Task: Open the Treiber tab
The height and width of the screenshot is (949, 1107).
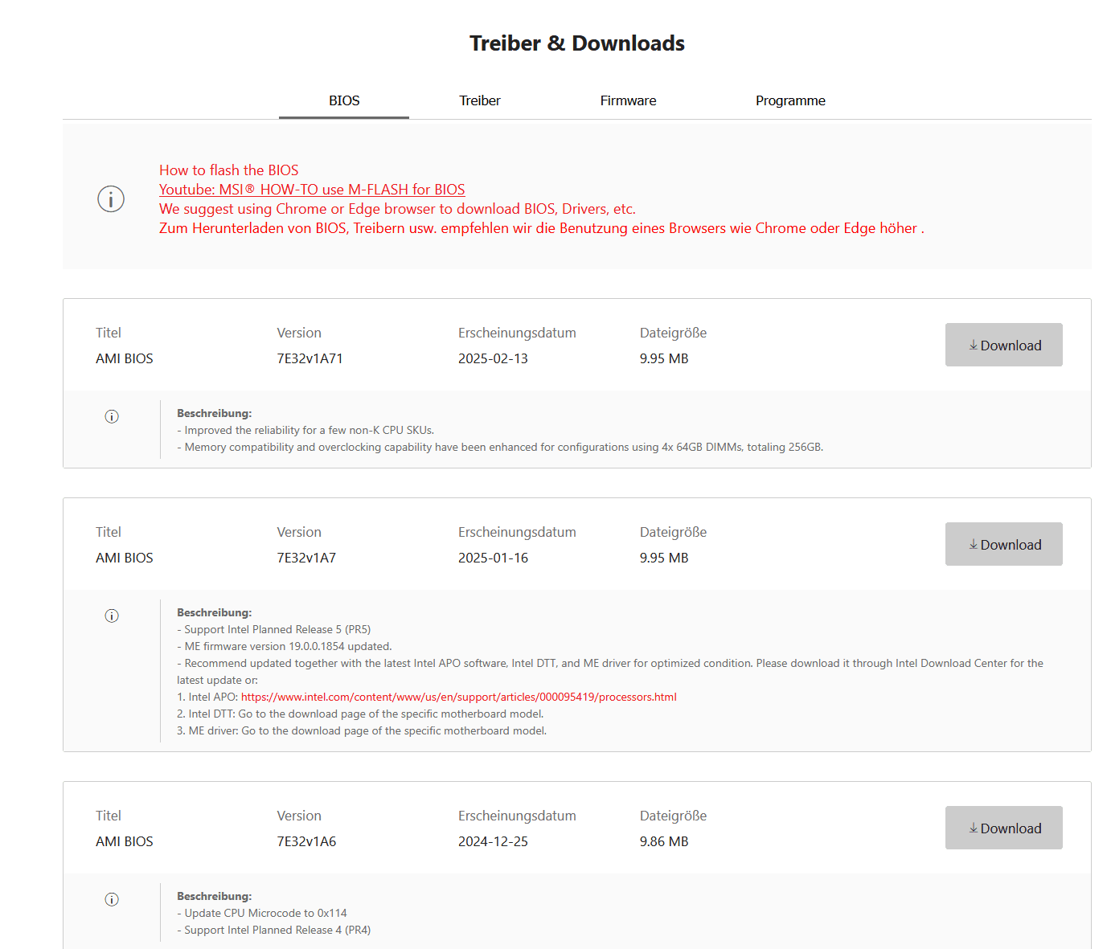Action: (x=480, y=101)
